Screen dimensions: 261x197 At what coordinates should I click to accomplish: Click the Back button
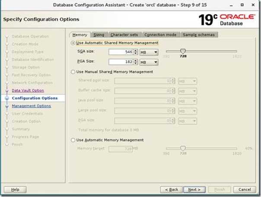pyautogui.click(x=172, y=190)
